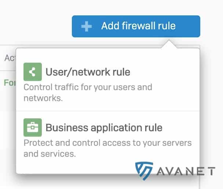Click the AVANET watermark text
This screenshot has width=223, height=189.
pyautogui.click(x=186, y=171)
